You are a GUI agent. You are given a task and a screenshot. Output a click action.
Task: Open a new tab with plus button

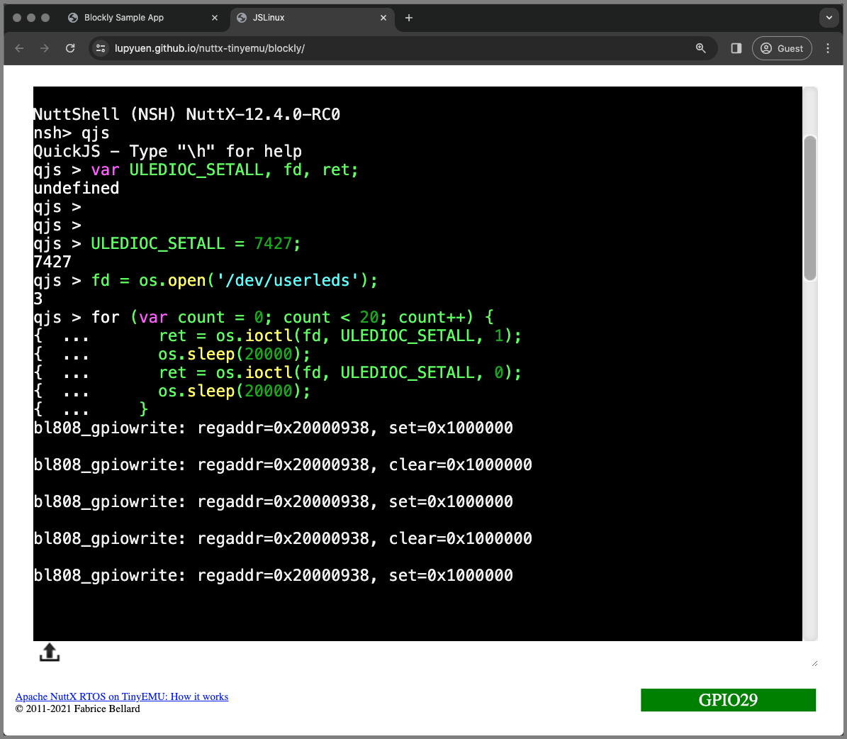pos(409,18)
